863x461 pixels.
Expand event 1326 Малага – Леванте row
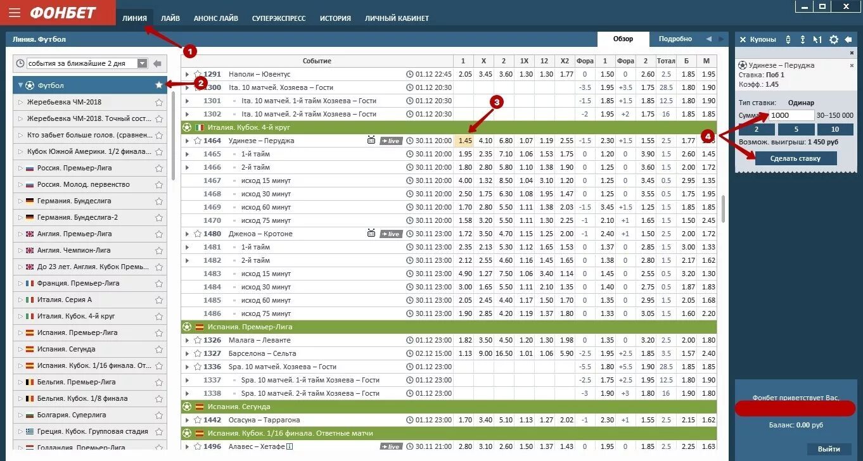187,340
